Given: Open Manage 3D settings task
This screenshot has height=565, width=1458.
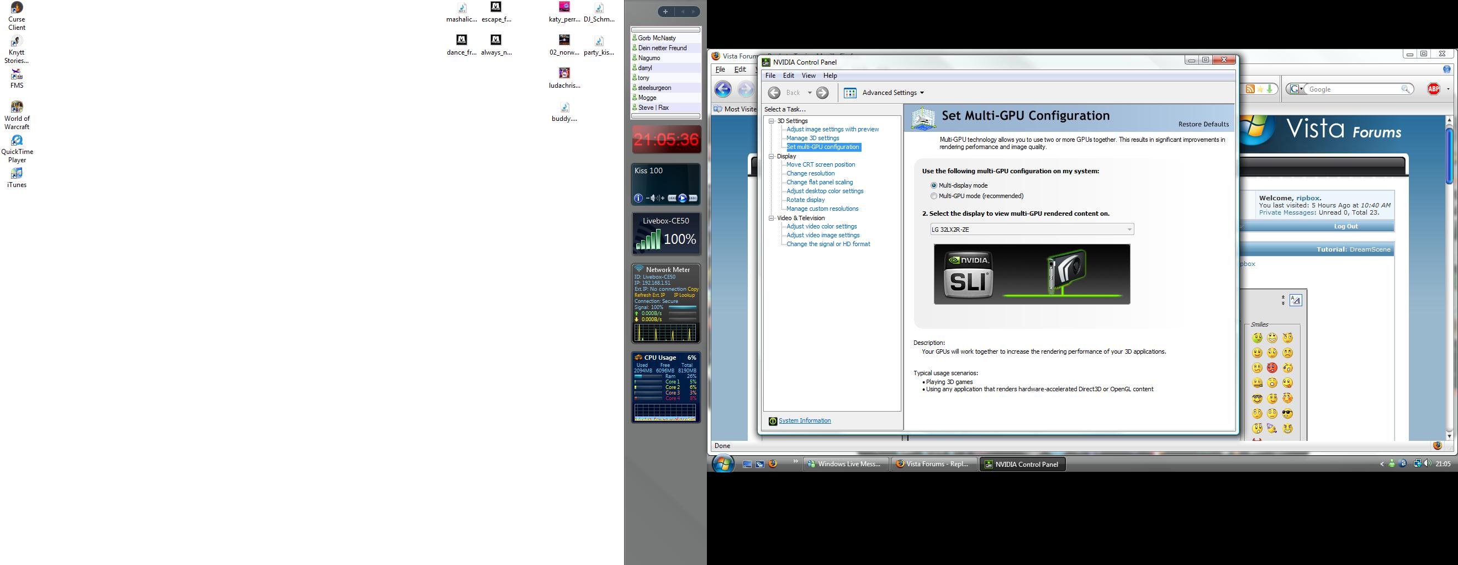Looking at the screenshot, I should tap(813, 138).
